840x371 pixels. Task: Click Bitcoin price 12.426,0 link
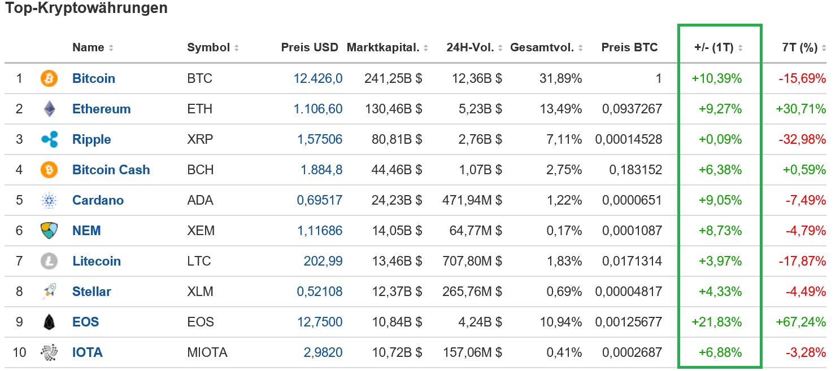click(317, 78)
